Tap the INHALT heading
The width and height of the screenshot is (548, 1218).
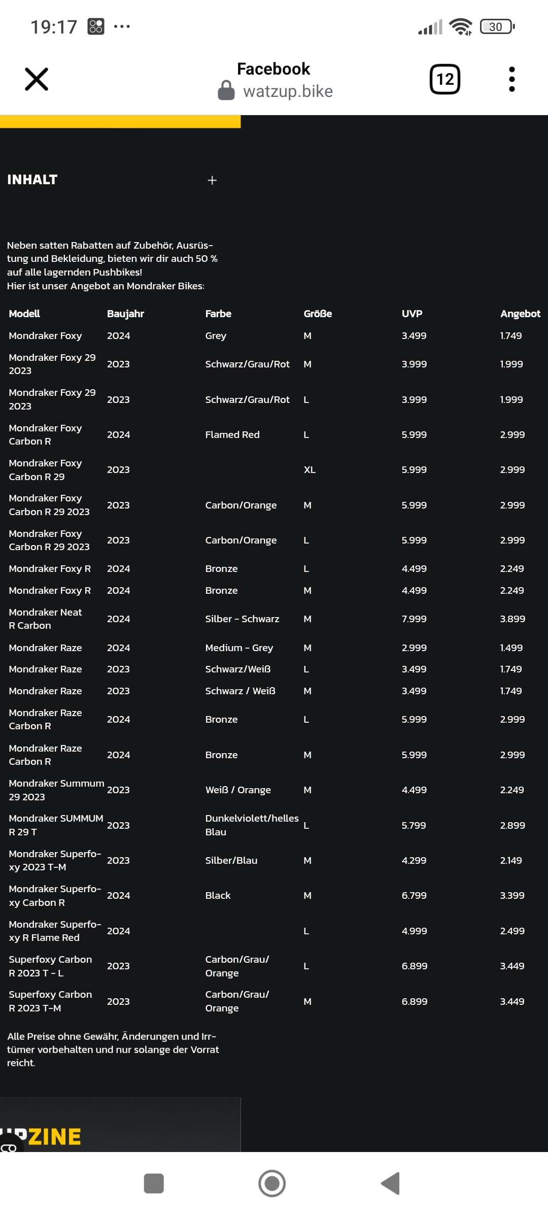tap(32, 180)
